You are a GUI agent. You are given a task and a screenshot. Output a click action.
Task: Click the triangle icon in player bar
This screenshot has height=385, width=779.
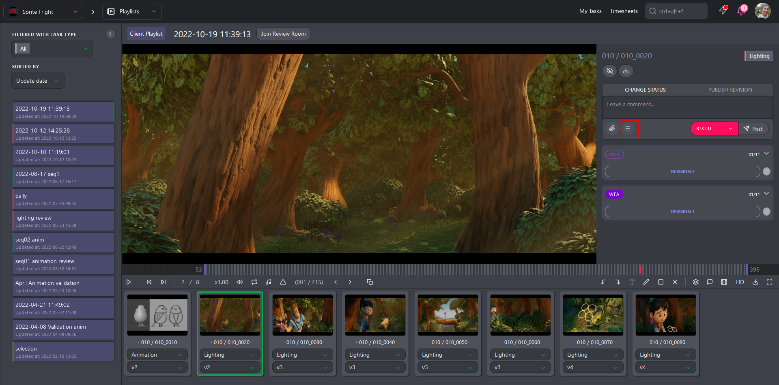pyautogui.click(x=283, y=282)
